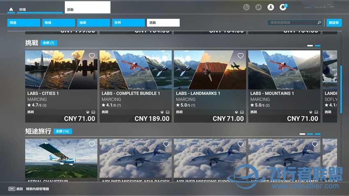
Task: Click PC icon on LABS - CITIES 1
Action: [93, 112]
